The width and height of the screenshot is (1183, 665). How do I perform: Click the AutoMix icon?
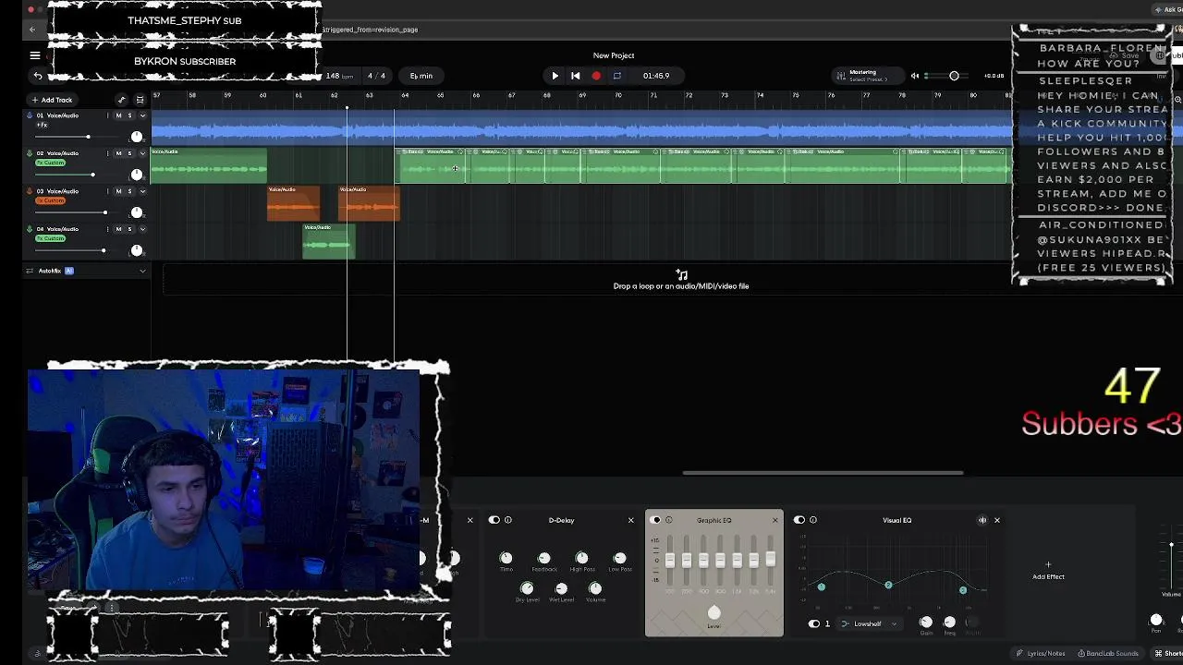[30, 271]
